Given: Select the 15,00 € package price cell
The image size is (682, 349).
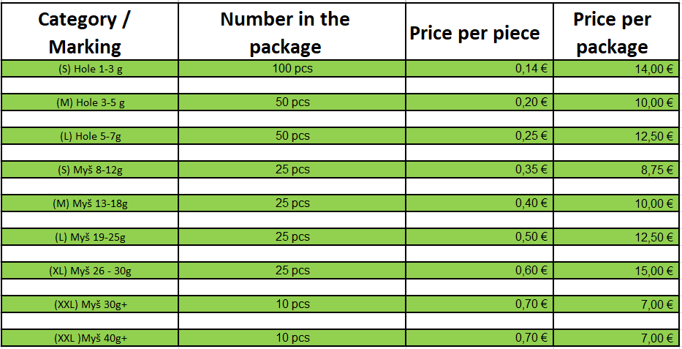Looking at the screenshot, I should coord(615,270).
